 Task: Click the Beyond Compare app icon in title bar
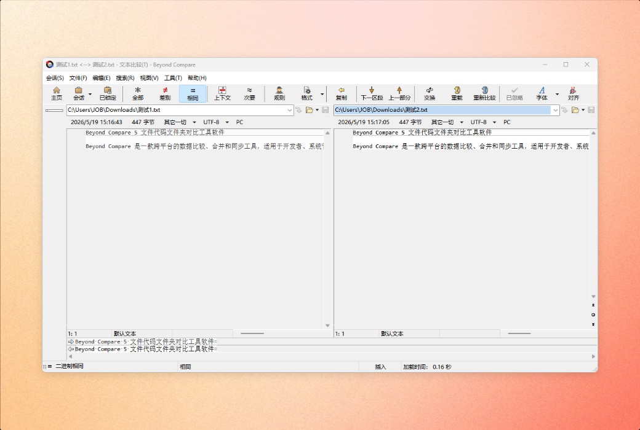(50, 64)
